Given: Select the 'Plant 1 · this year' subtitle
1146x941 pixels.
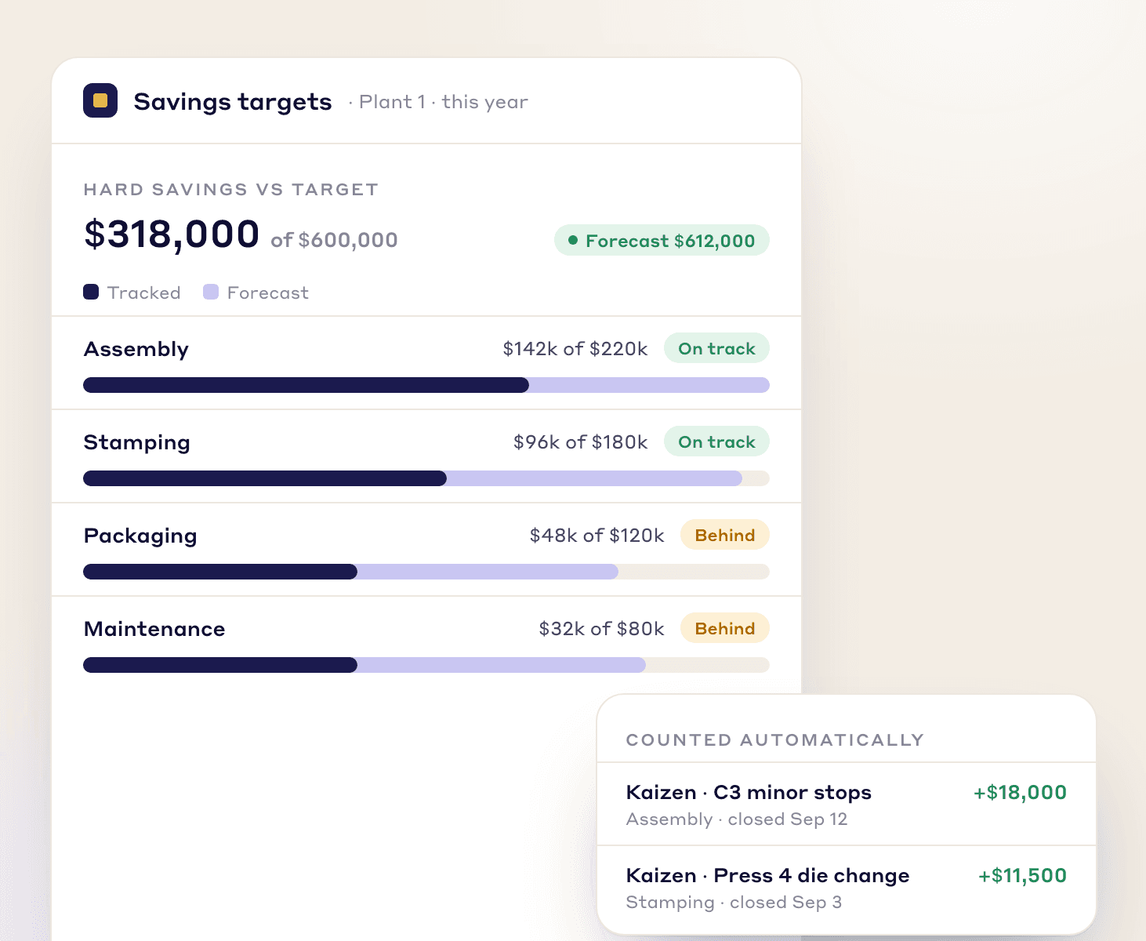Looking at the screenshot, I should (443, 102).
